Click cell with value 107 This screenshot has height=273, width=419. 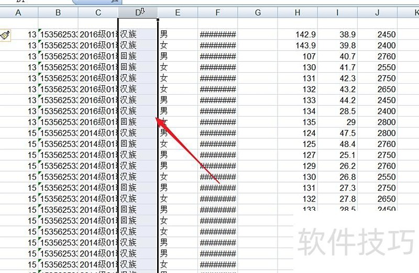297,56
